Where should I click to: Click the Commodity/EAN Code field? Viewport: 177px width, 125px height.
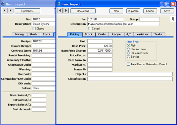pos(44,79)
